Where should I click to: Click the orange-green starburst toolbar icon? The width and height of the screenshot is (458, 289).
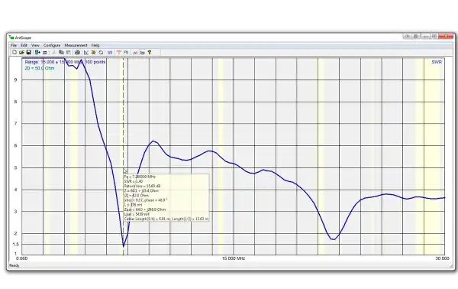pyautogui.click(x=93, y=52)
